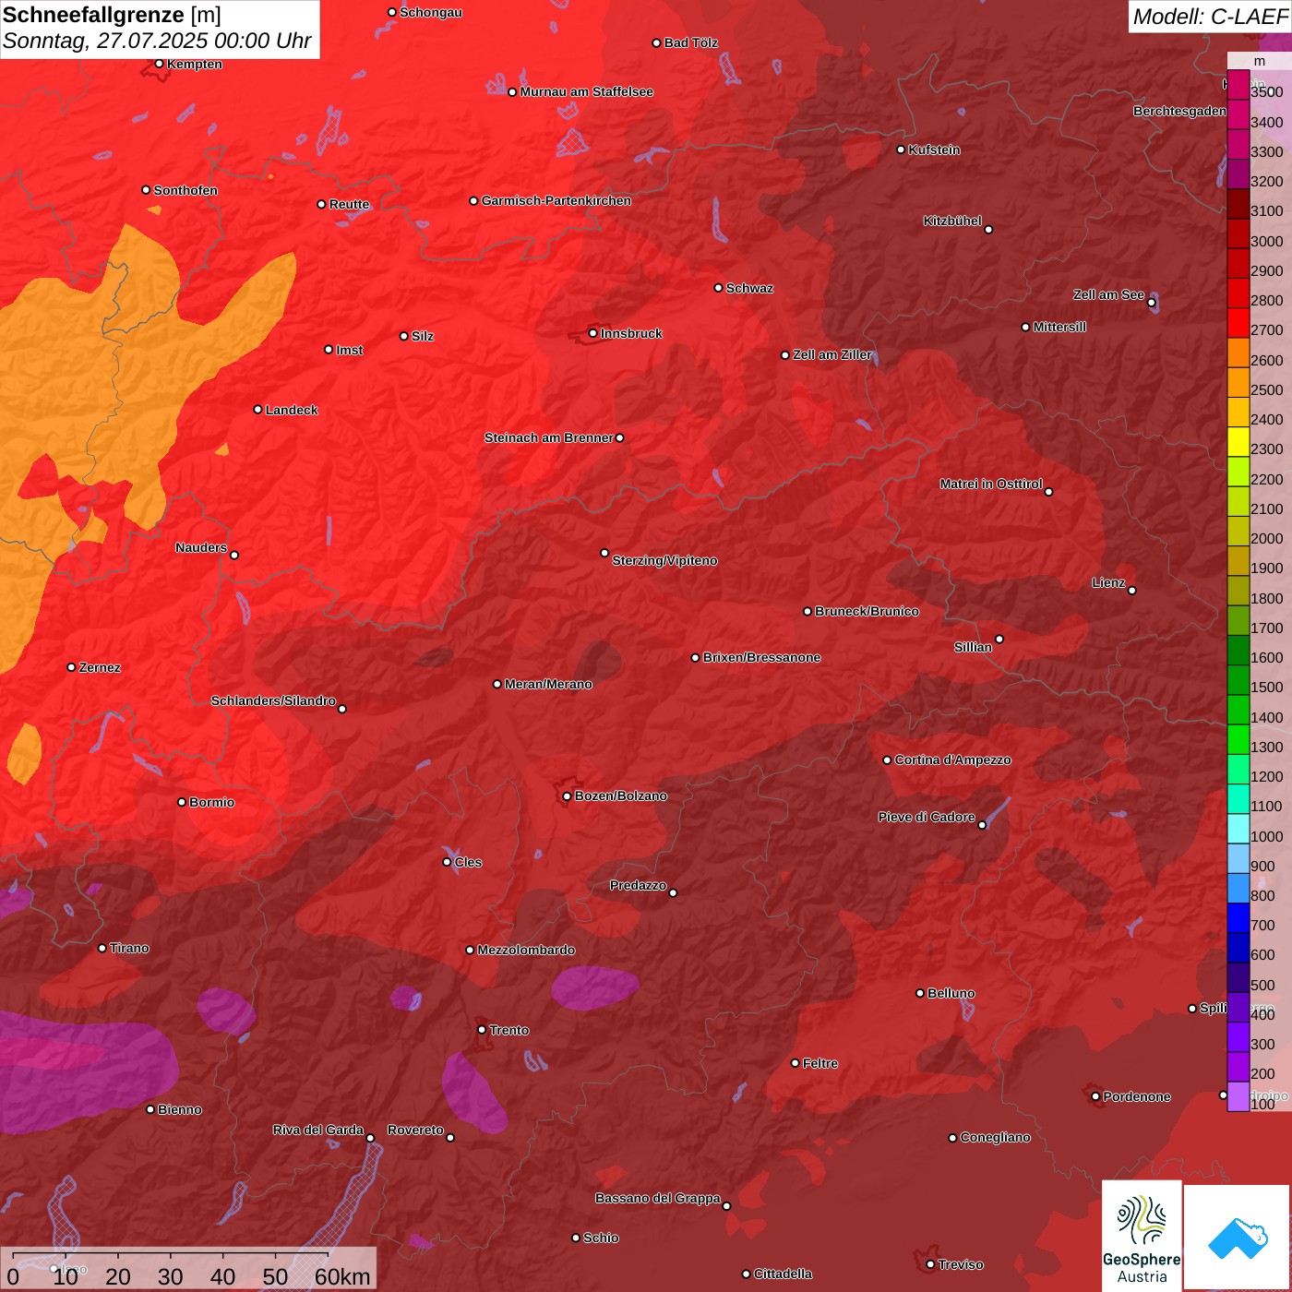Pick the orange 2600 m legend swatch
This screenshot has width=1292, height=1292.
click(1238, 353)
